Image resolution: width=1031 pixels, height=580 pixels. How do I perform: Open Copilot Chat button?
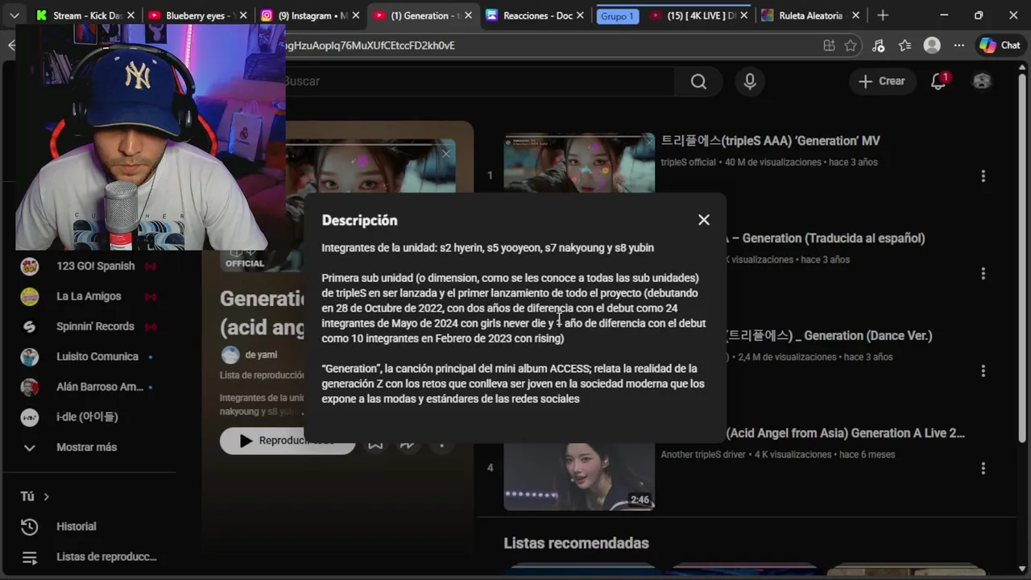[1000, 46]
